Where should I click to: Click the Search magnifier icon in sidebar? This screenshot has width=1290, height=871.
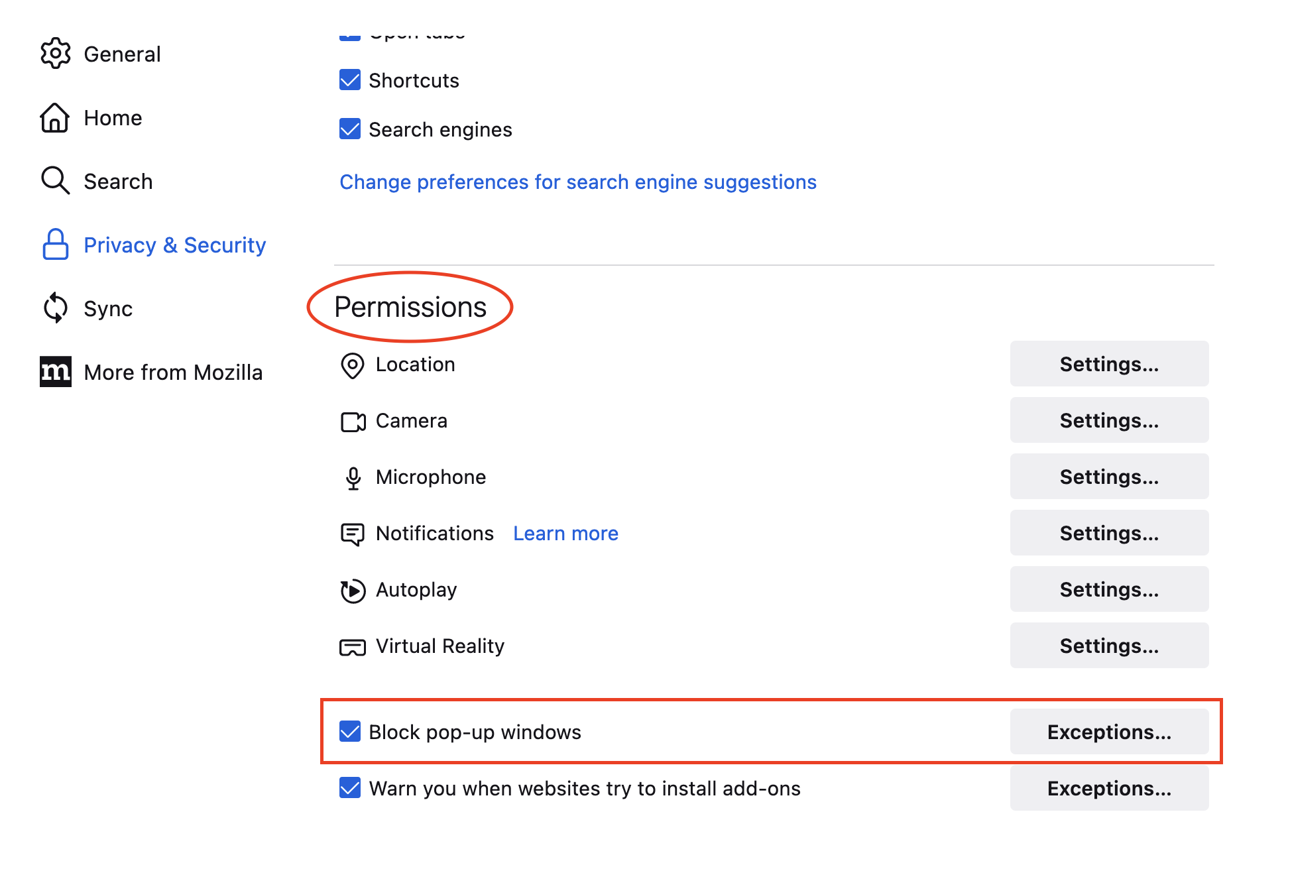(55, 181)
